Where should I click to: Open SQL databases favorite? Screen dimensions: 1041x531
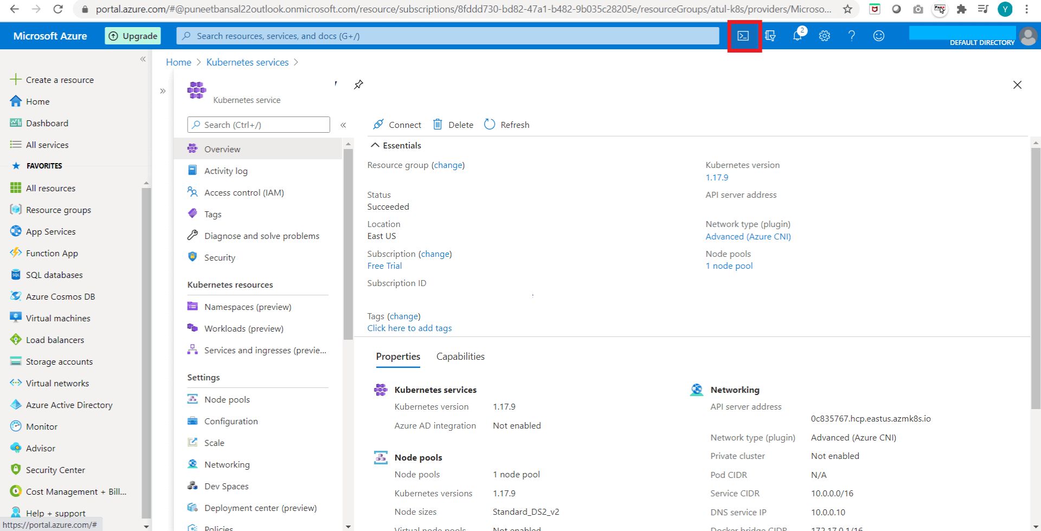coord(47,275)
